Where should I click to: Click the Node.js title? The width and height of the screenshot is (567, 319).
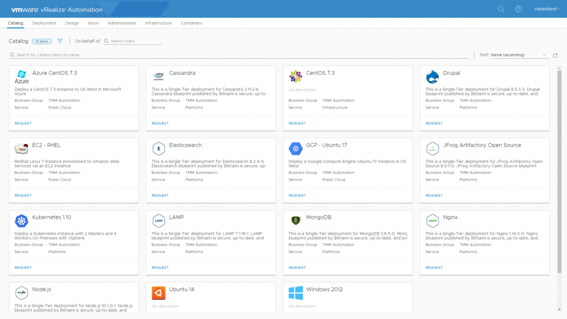tap(42, 289)
